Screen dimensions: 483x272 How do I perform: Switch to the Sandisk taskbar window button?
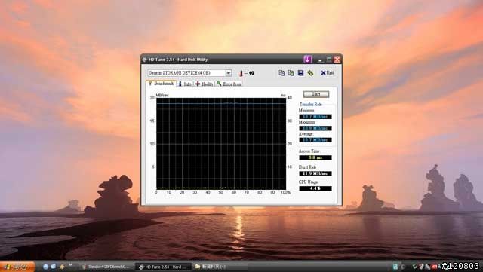pos(107,267)
